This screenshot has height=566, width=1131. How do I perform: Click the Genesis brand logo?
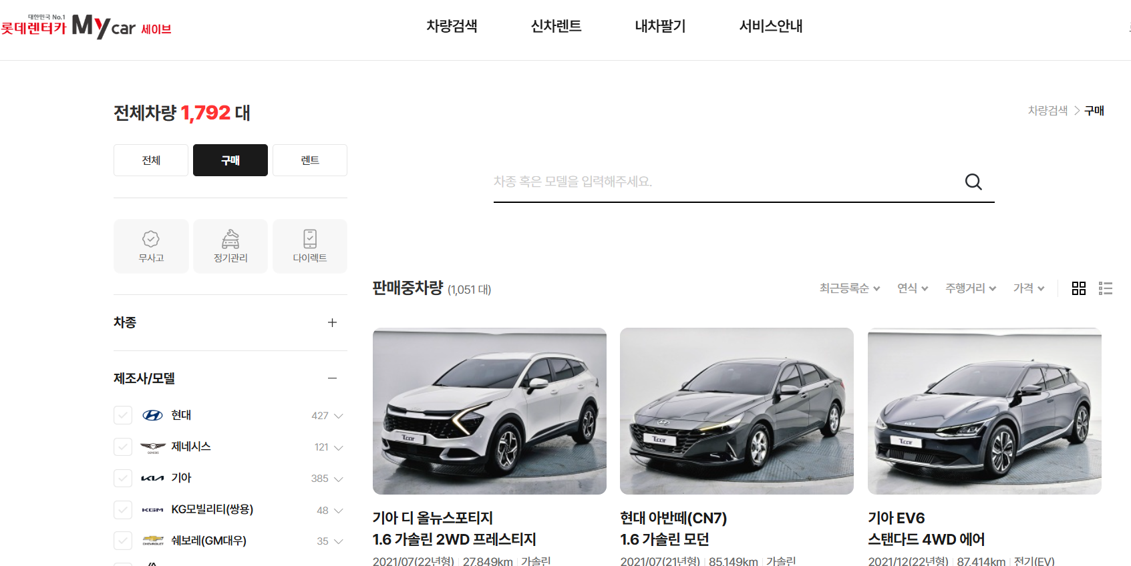click(x=153, y=447)
